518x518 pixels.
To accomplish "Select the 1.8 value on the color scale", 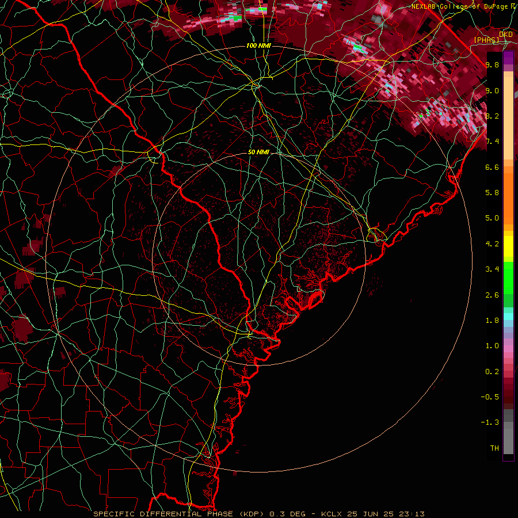I will pos(492,321).
